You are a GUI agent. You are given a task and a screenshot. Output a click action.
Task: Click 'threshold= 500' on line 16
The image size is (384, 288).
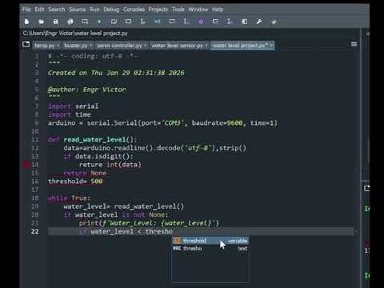(x=75, y=182)
